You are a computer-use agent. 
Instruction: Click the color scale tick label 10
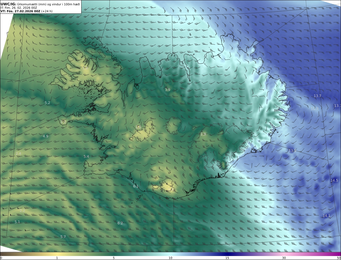point(170,258)
